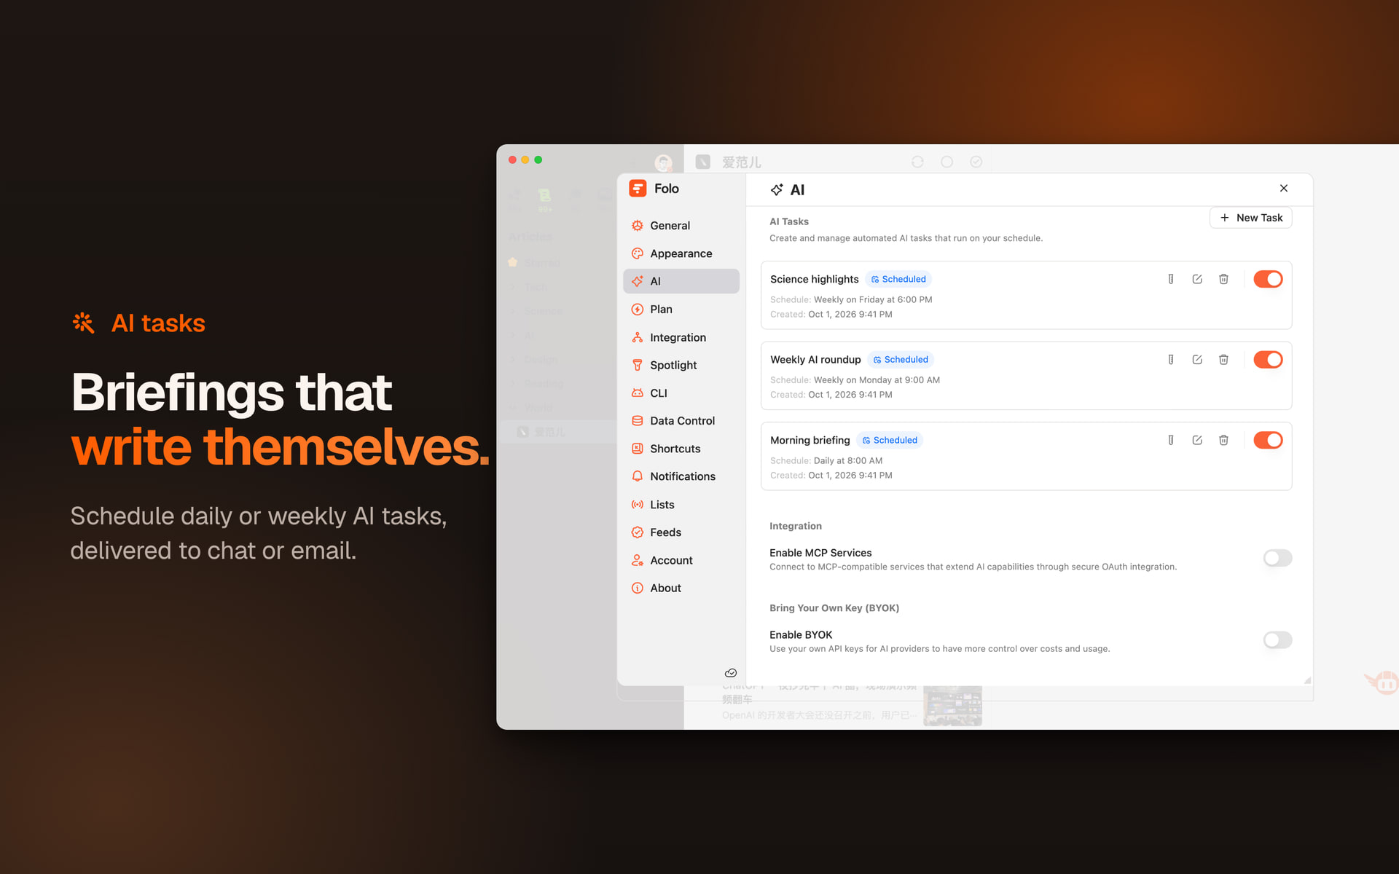Viewport: 1399px width, 874px height.
Task: Select the AI settings section
Action: (x=681, y=281)
